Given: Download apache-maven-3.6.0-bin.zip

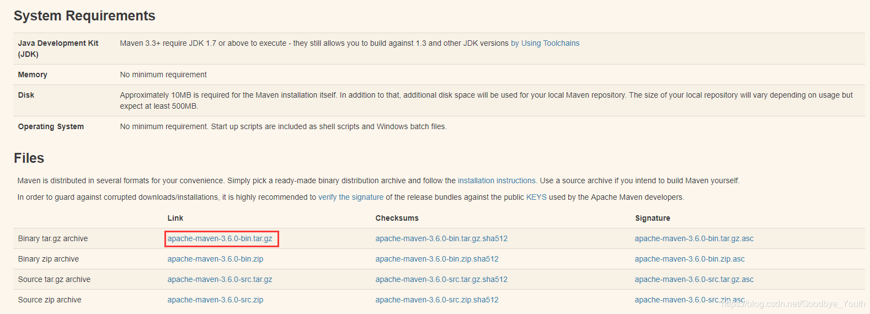Looking at the screenshot, I should click(x=215, y=259).
